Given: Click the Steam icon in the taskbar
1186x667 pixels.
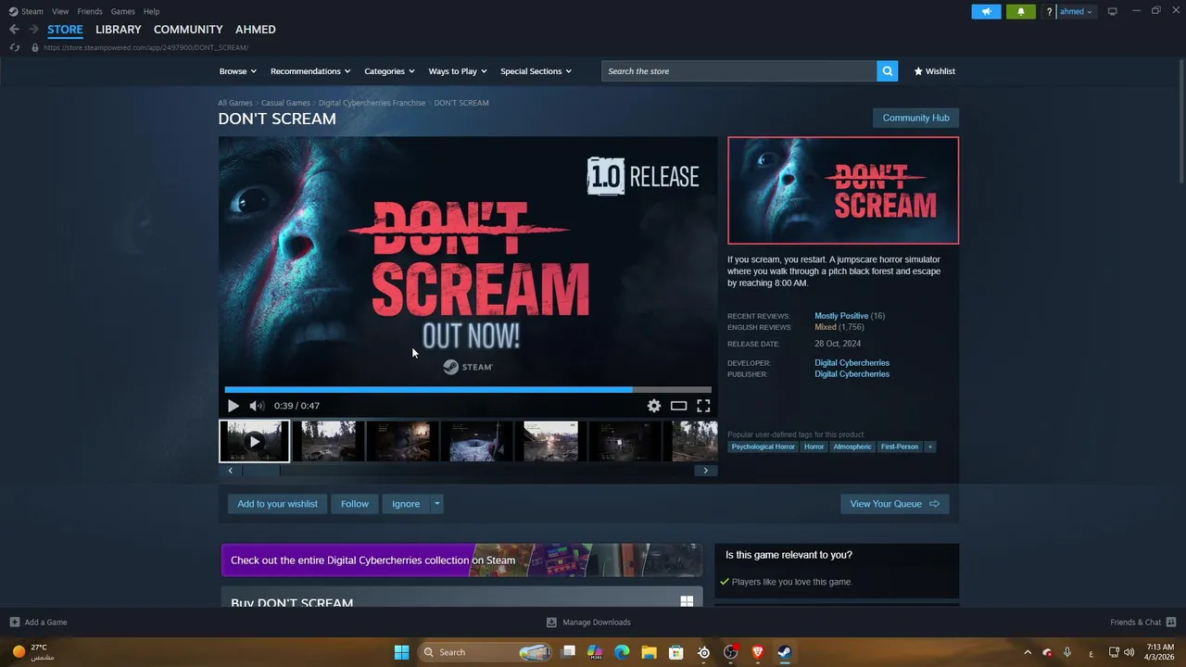Looking at the screenshot, I should [x=784, y=652].
